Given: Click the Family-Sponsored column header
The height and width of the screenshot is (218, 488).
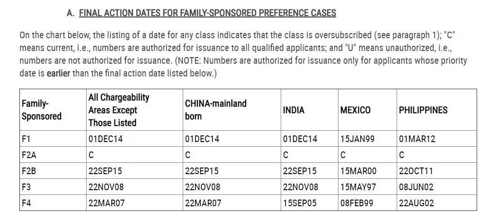Looking at the screenshot, I should pyautogui.click(x=42, y=110).
